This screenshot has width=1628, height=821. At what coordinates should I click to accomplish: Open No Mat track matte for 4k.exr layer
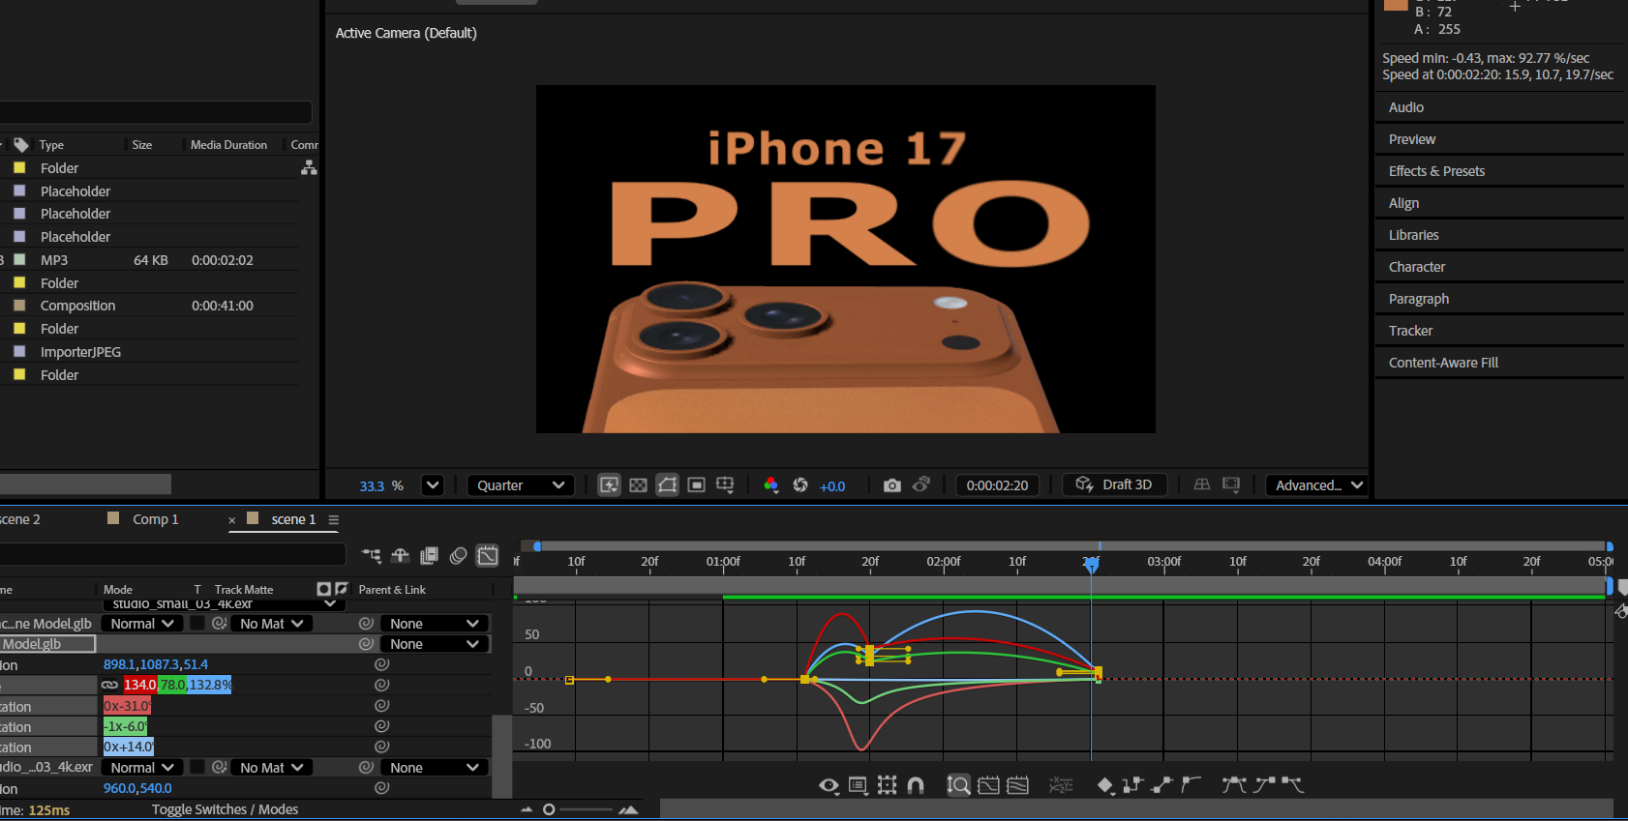[272, 768]
